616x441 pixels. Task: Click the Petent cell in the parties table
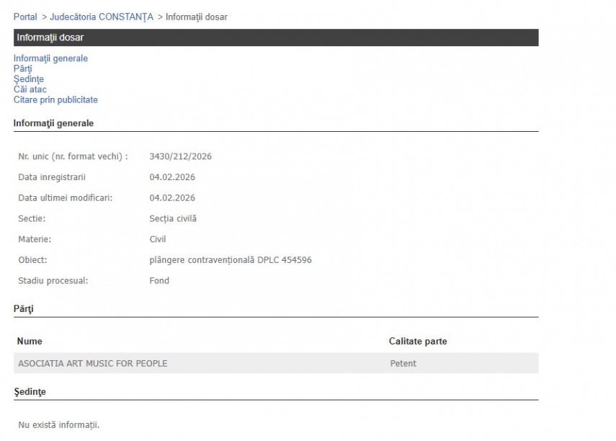tap(403, 363)
